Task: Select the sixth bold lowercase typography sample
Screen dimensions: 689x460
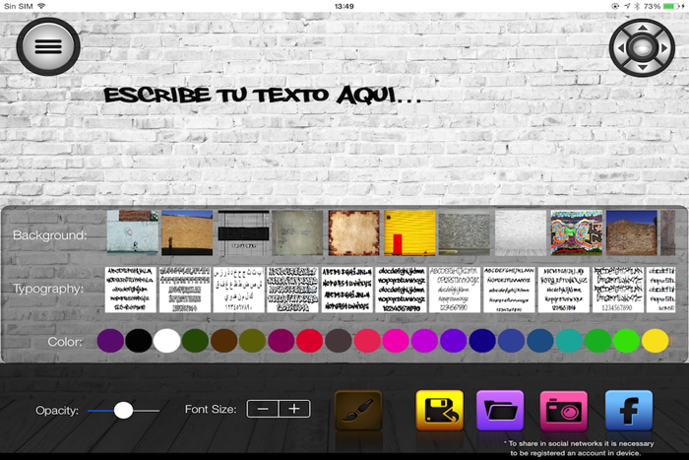Action: 402,290
